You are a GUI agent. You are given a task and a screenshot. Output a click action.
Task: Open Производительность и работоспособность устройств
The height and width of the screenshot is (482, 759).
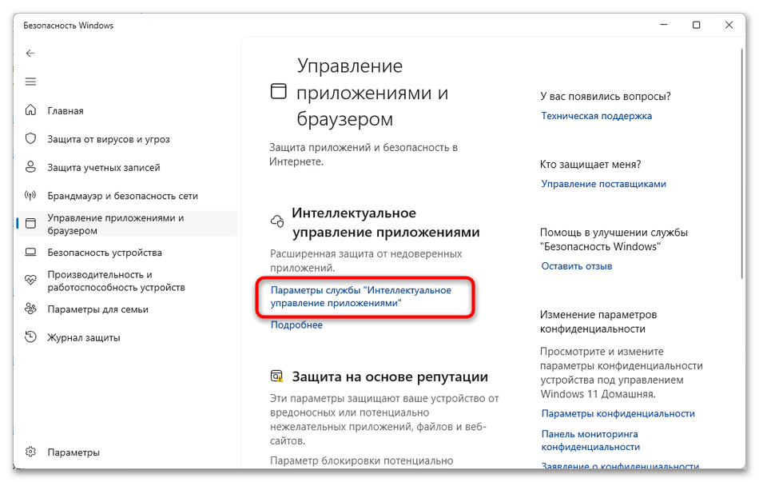[116, 281]
